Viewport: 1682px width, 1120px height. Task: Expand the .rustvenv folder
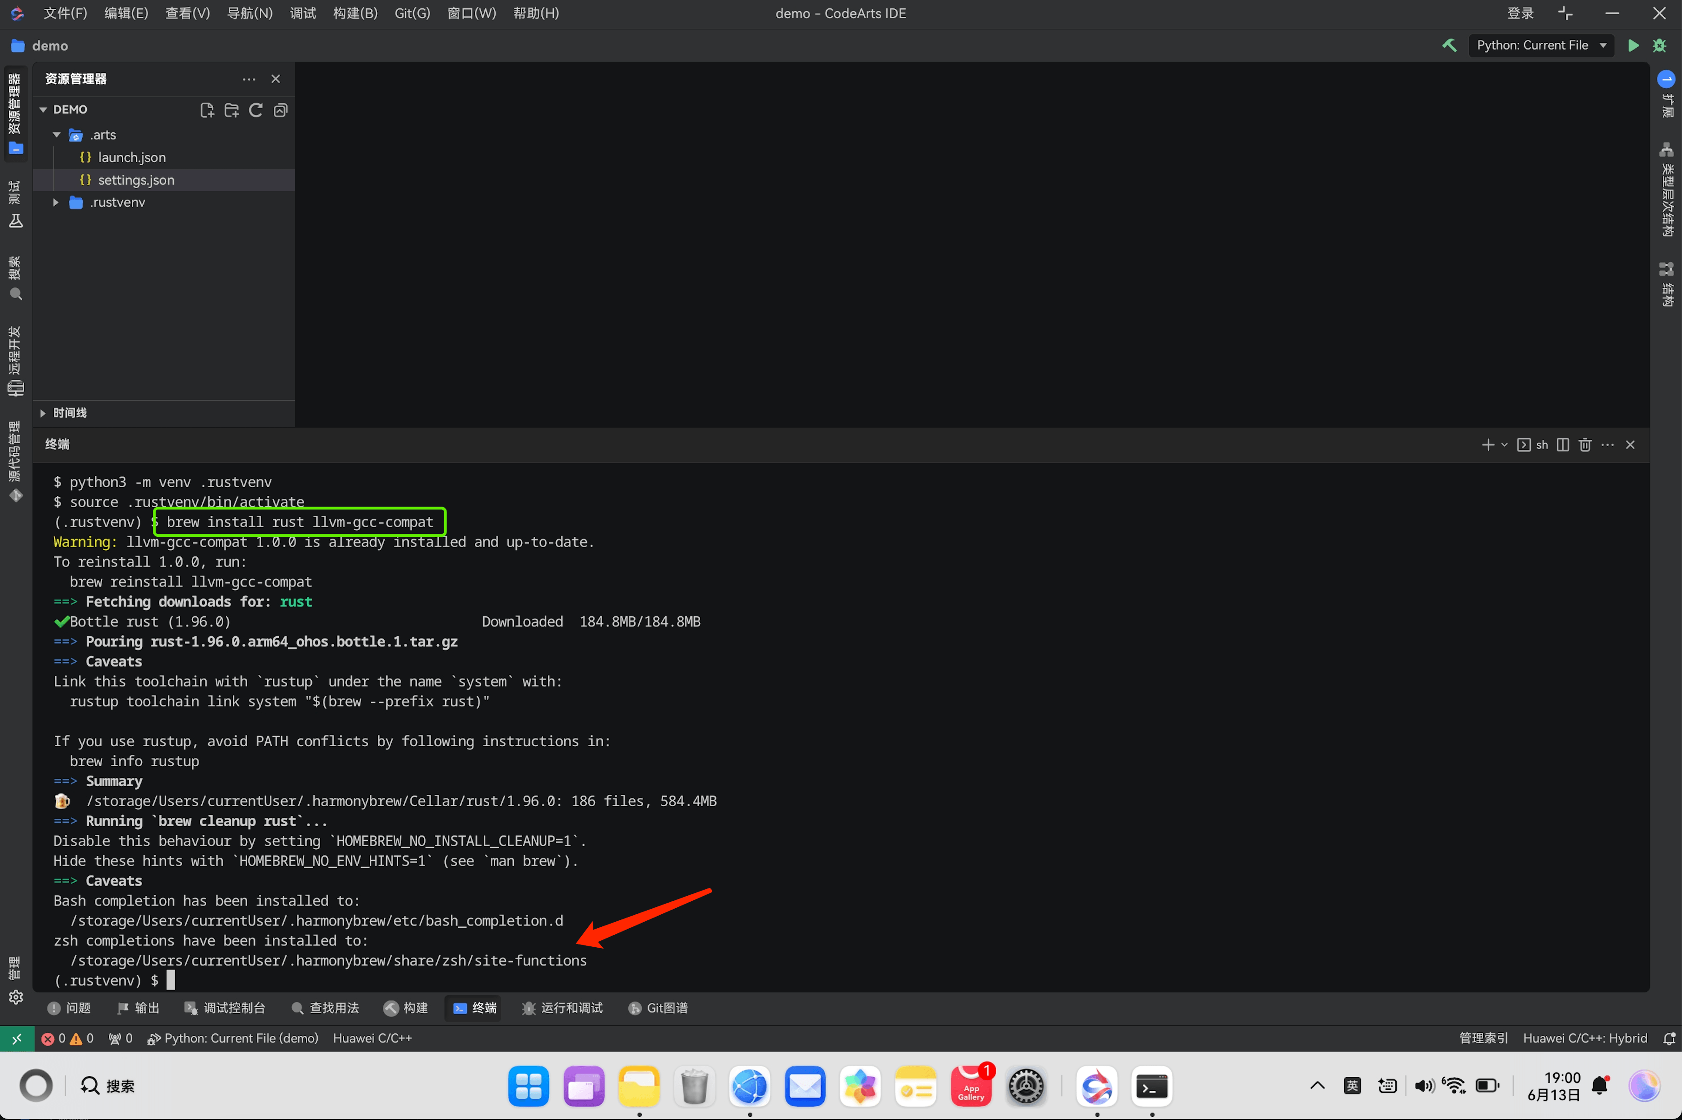56,202
